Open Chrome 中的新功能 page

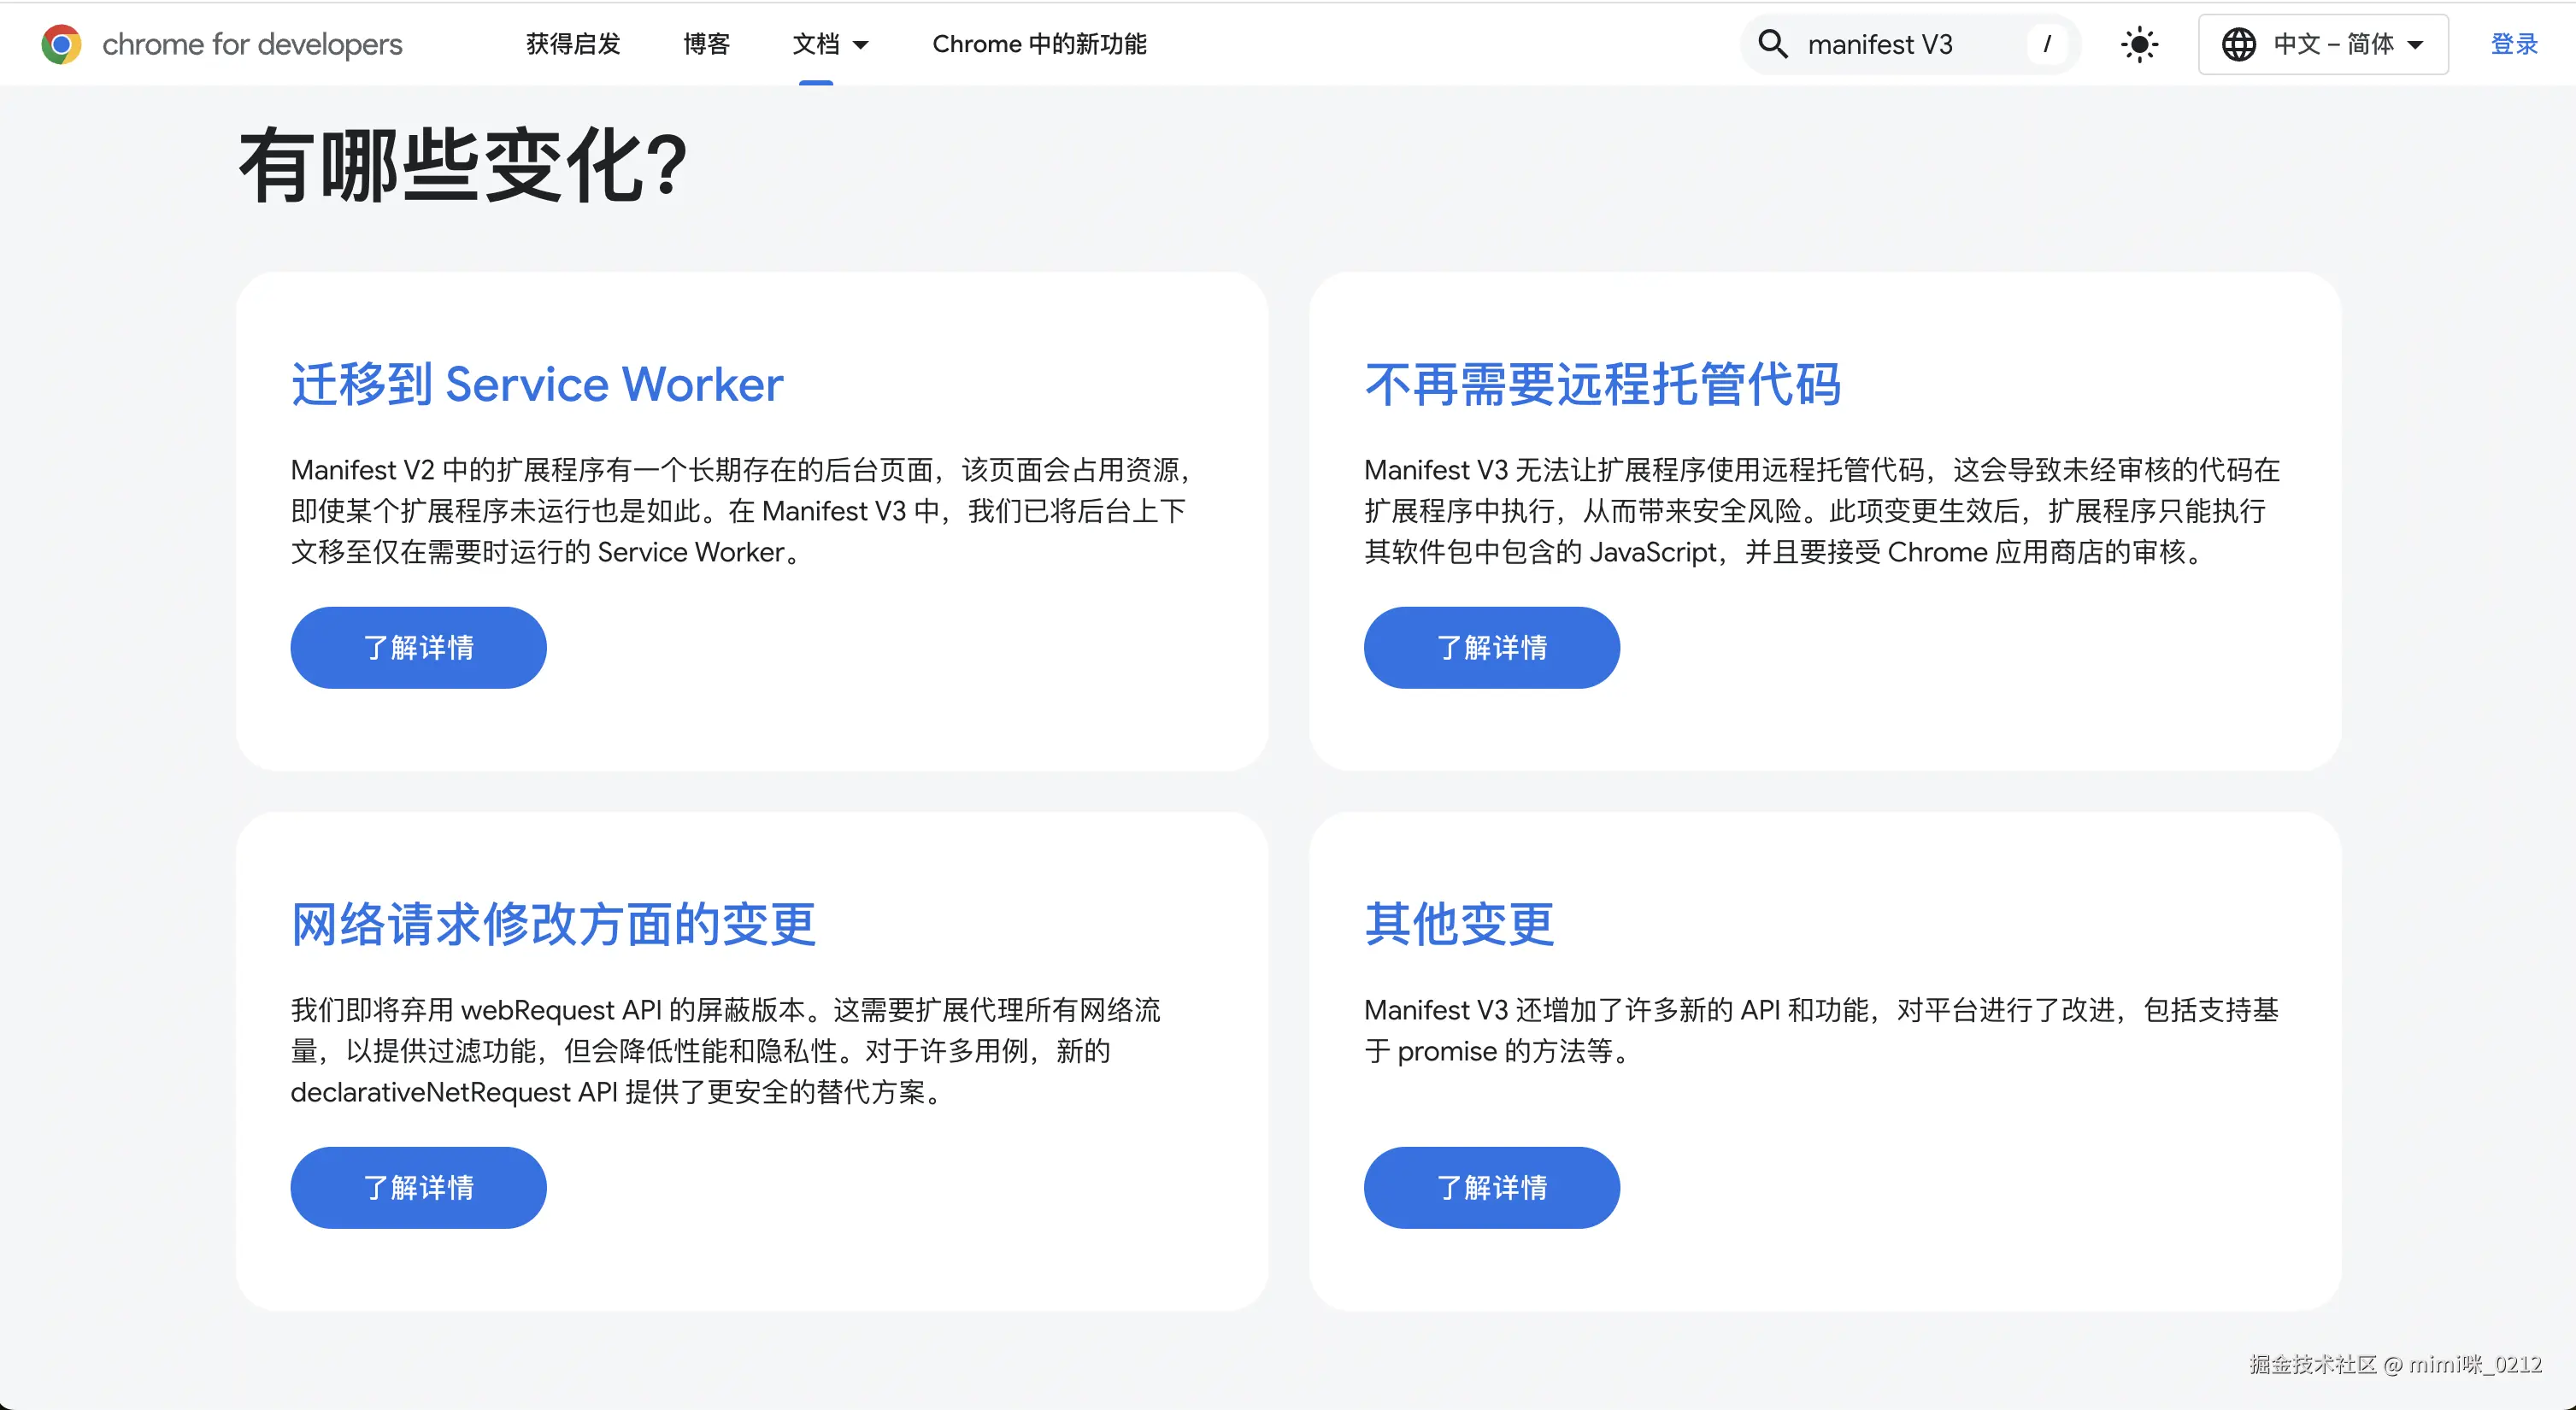(x=1039, y=44)
